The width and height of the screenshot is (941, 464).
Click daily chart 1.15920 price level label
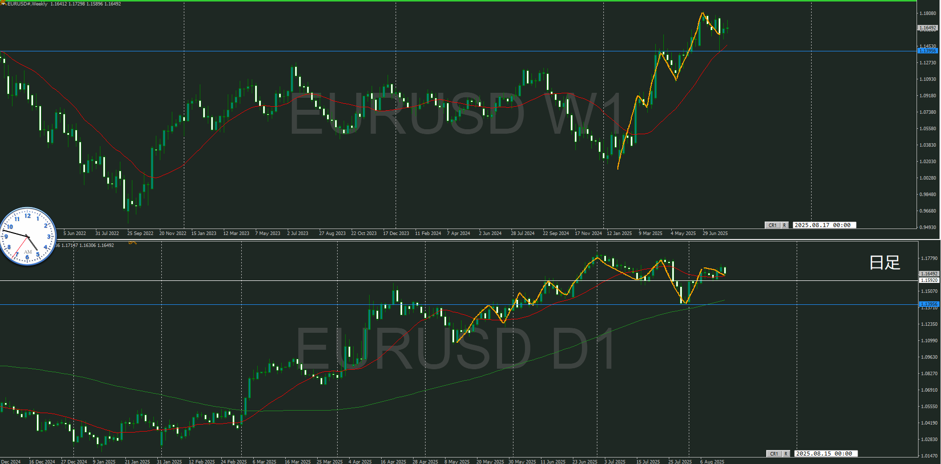(929, 280)
